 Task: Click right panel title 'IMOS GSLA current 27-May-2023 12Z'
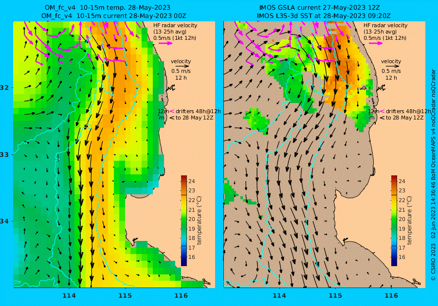pyautogui.click(x=320, y=7)
